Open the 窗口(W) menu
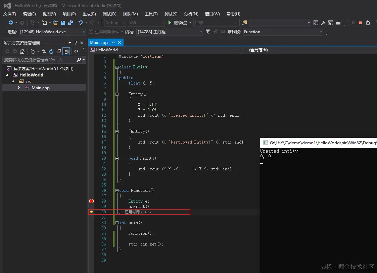Viewport: 377px width, 273px height. pyautogui.click(x=212, y=14)
